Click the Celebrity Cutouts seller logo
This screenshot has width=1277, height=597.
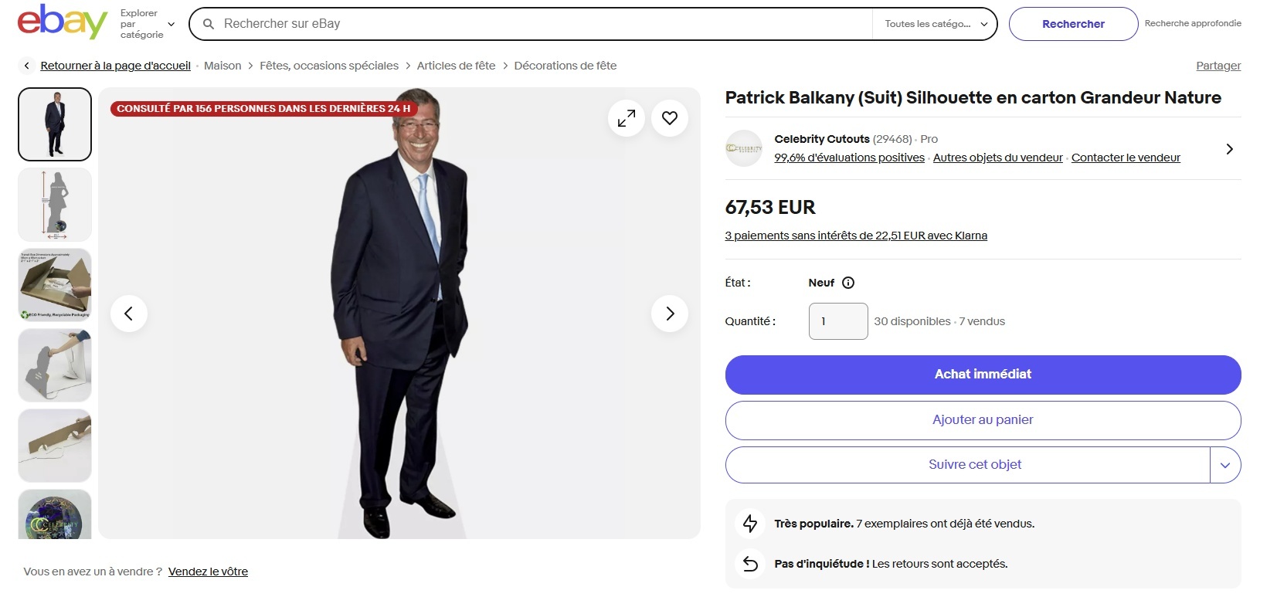[x=744, y=148]
